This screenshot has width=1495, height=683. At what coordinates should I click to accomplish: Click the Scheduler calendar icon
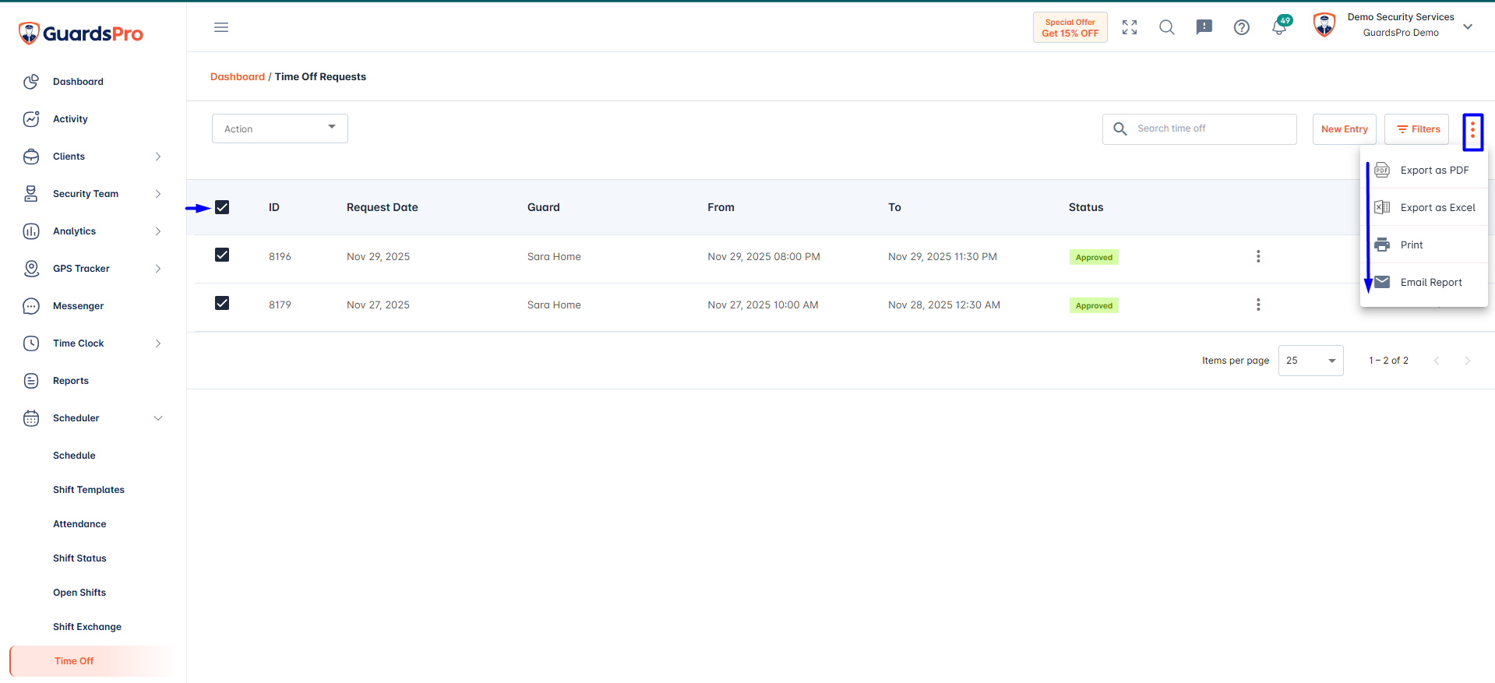pos(31,418)
